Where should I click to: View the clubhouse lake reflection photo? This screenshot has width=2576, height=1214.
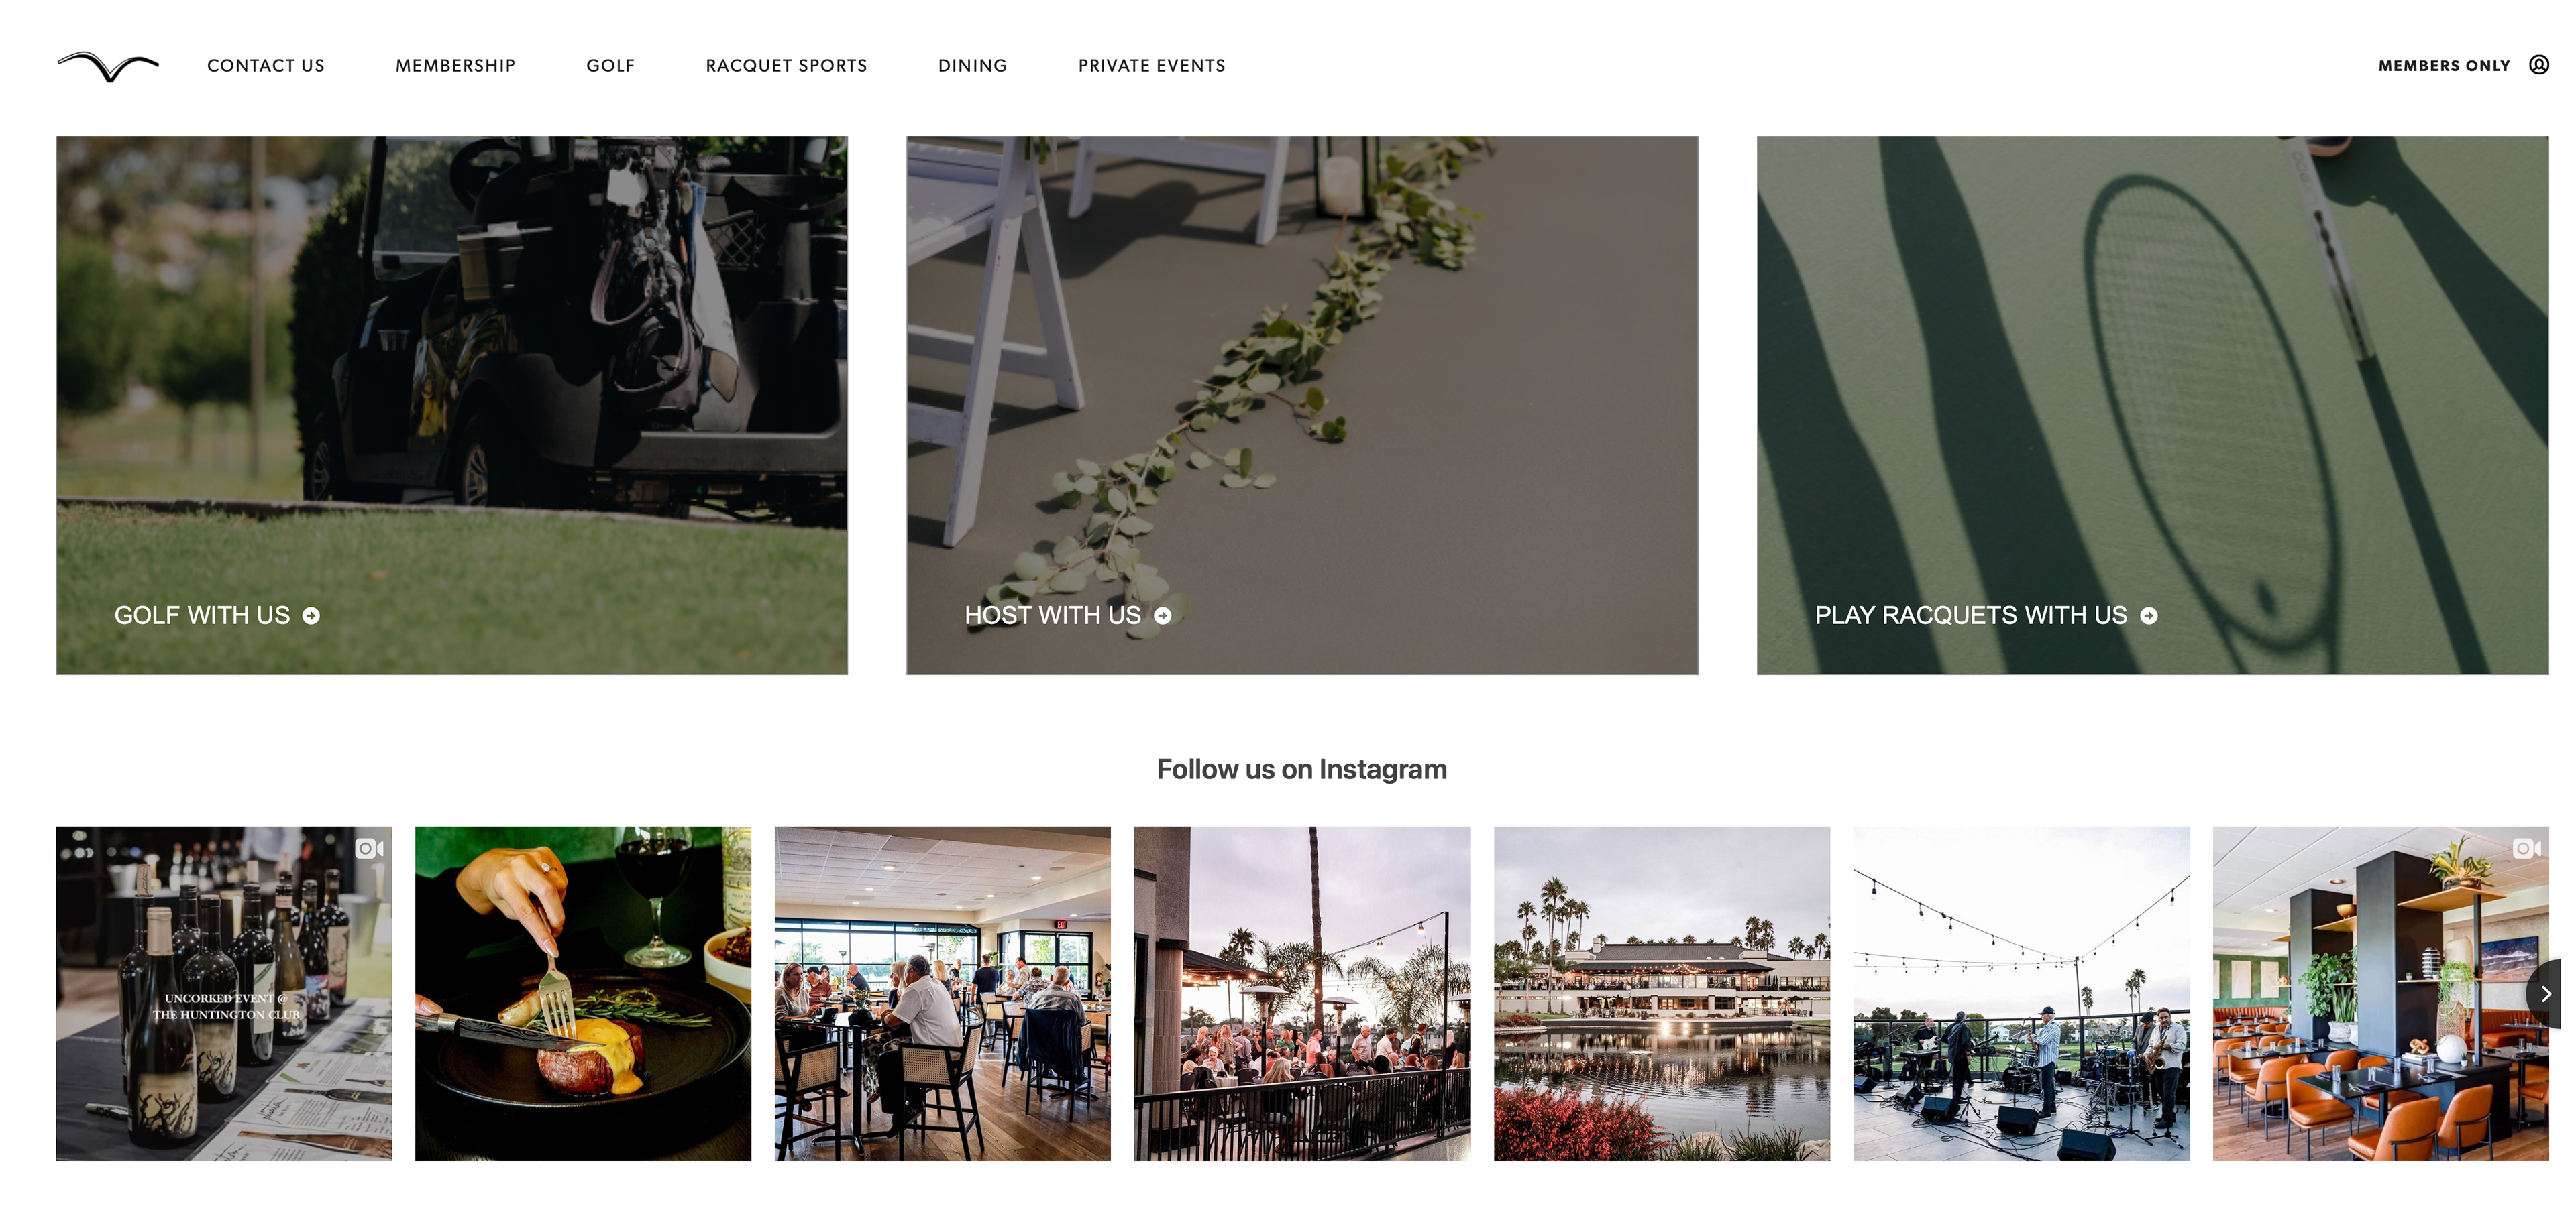[x=1661, y=993]
